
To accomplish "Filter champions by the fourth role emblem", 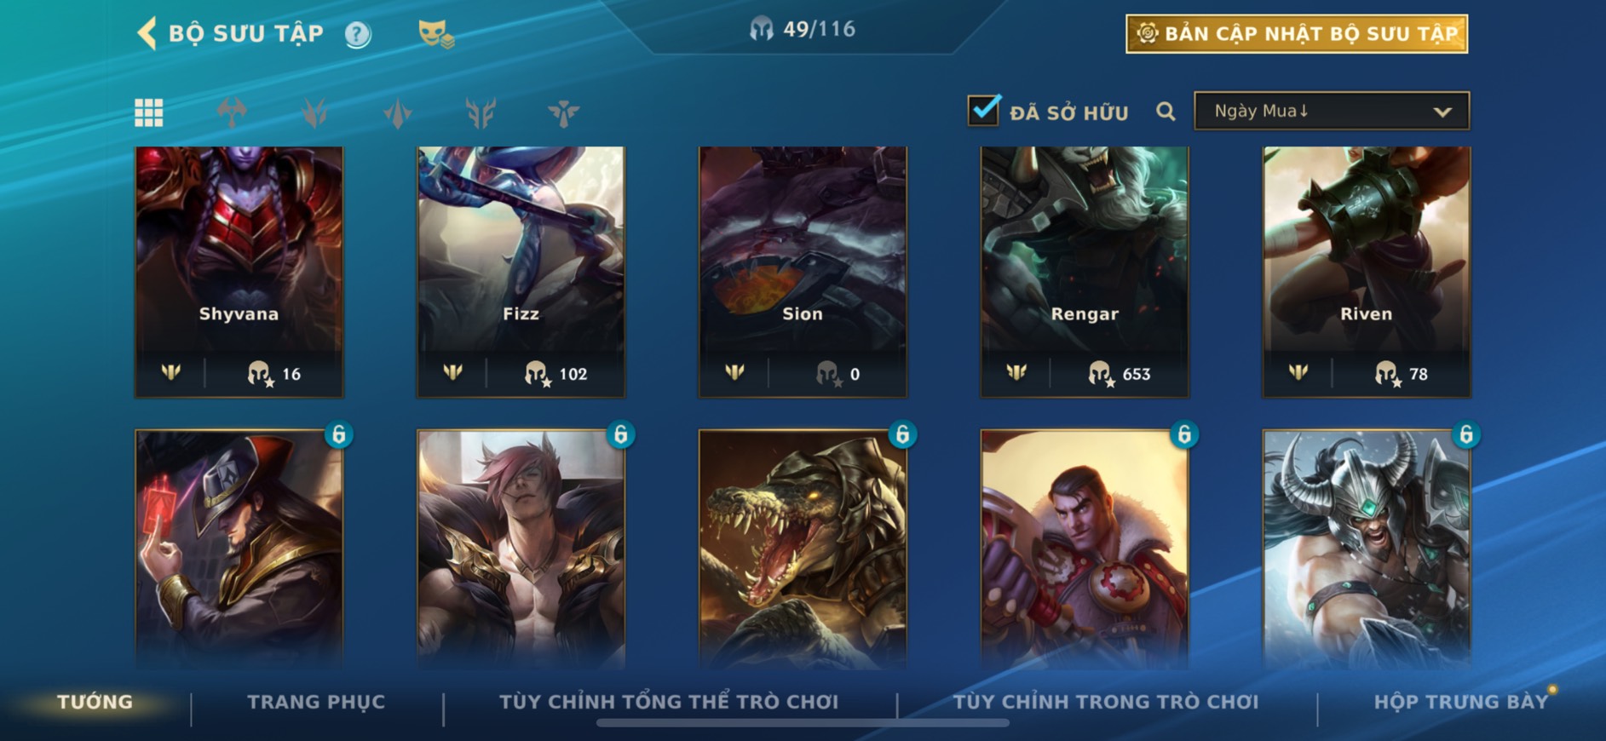I will point(481,112).
